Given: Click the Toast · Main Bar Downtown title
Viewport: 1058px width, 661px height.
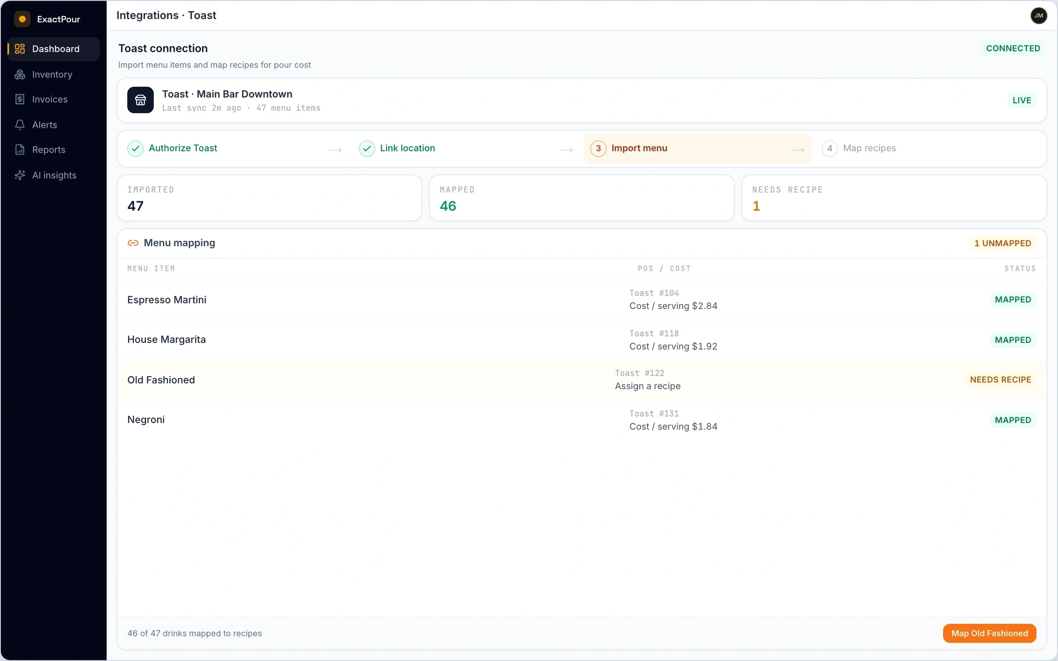Looking at the screenshot, I should (227, 94).
